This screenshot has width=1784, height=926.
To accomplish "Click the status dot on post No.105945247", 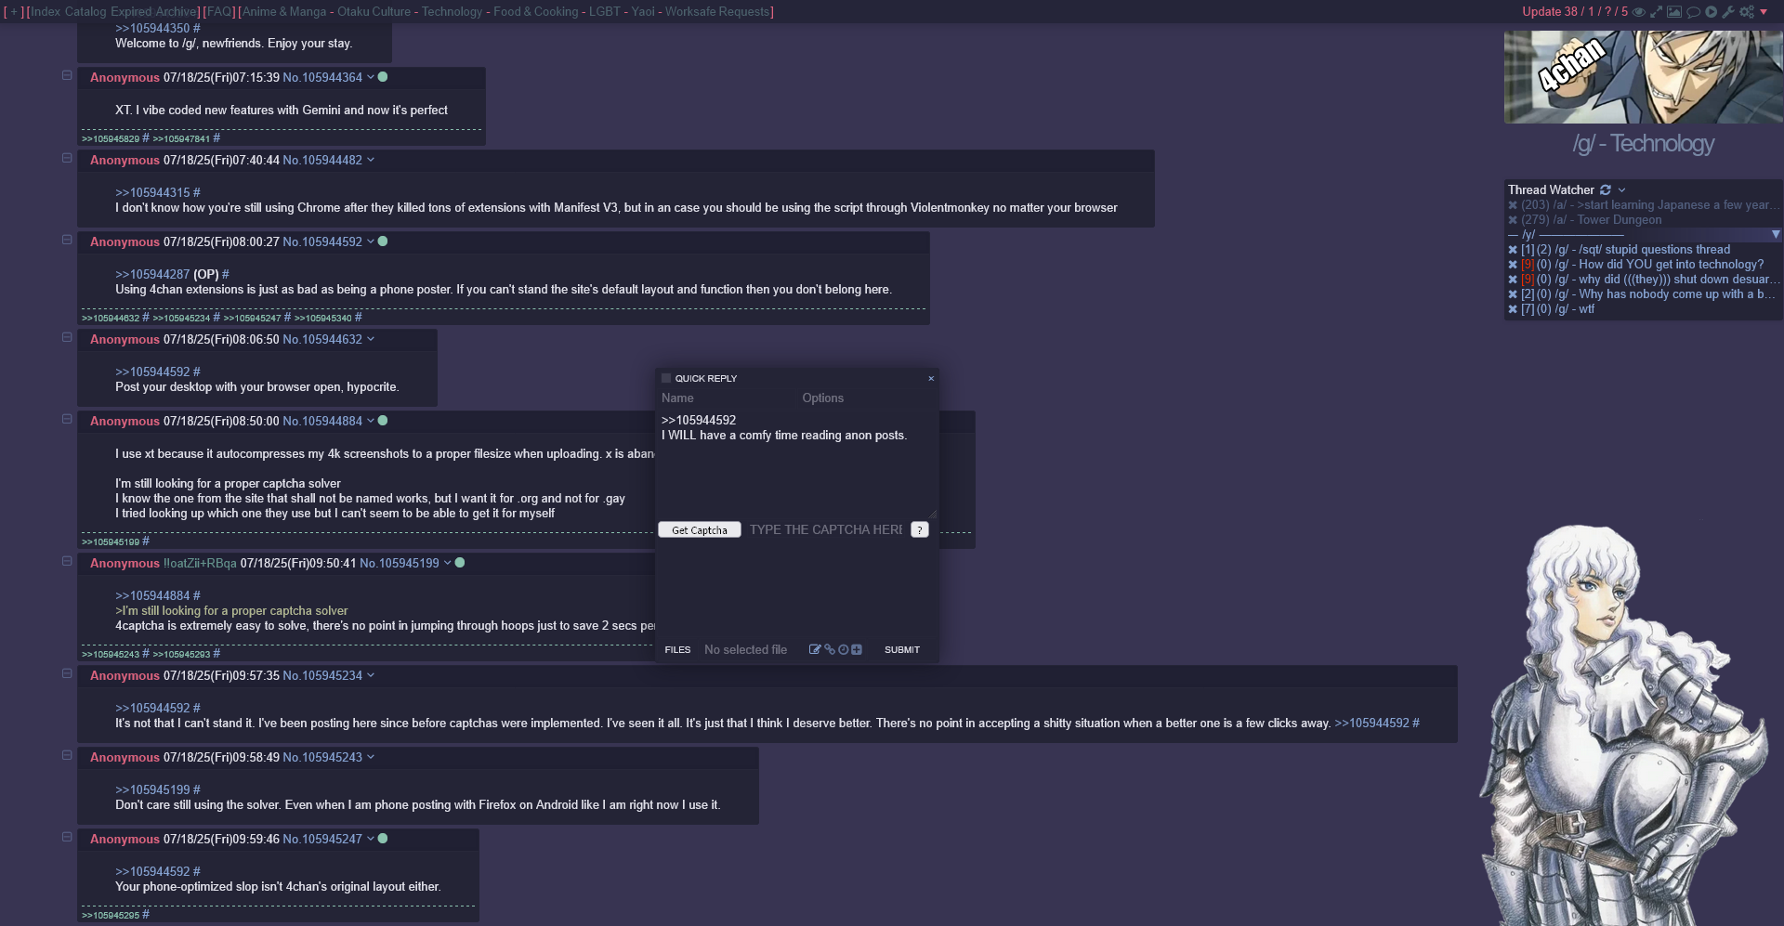I will pyautogui.click(x=383, y=839).
